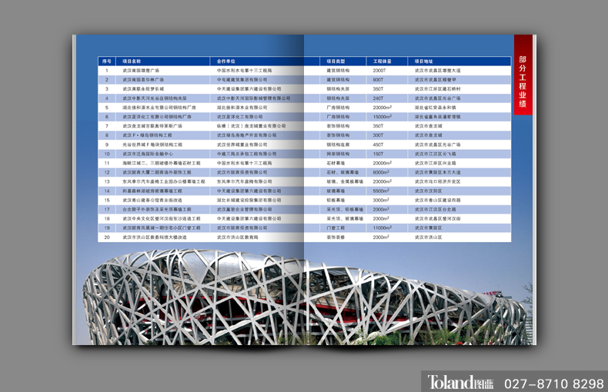This screenshot has height=392, width=608.
Task: Select the 5500m² volume cell
Action: coord(383,191)
